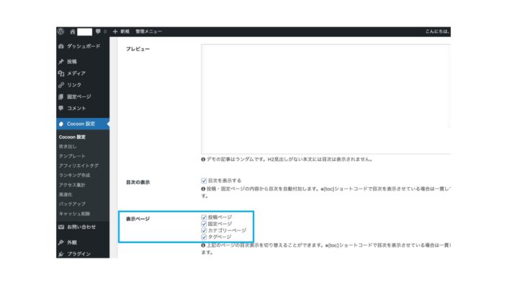The image size is (507, 285).
Task: Click the 固定ページ pages icon
Action: coord(61,96)
